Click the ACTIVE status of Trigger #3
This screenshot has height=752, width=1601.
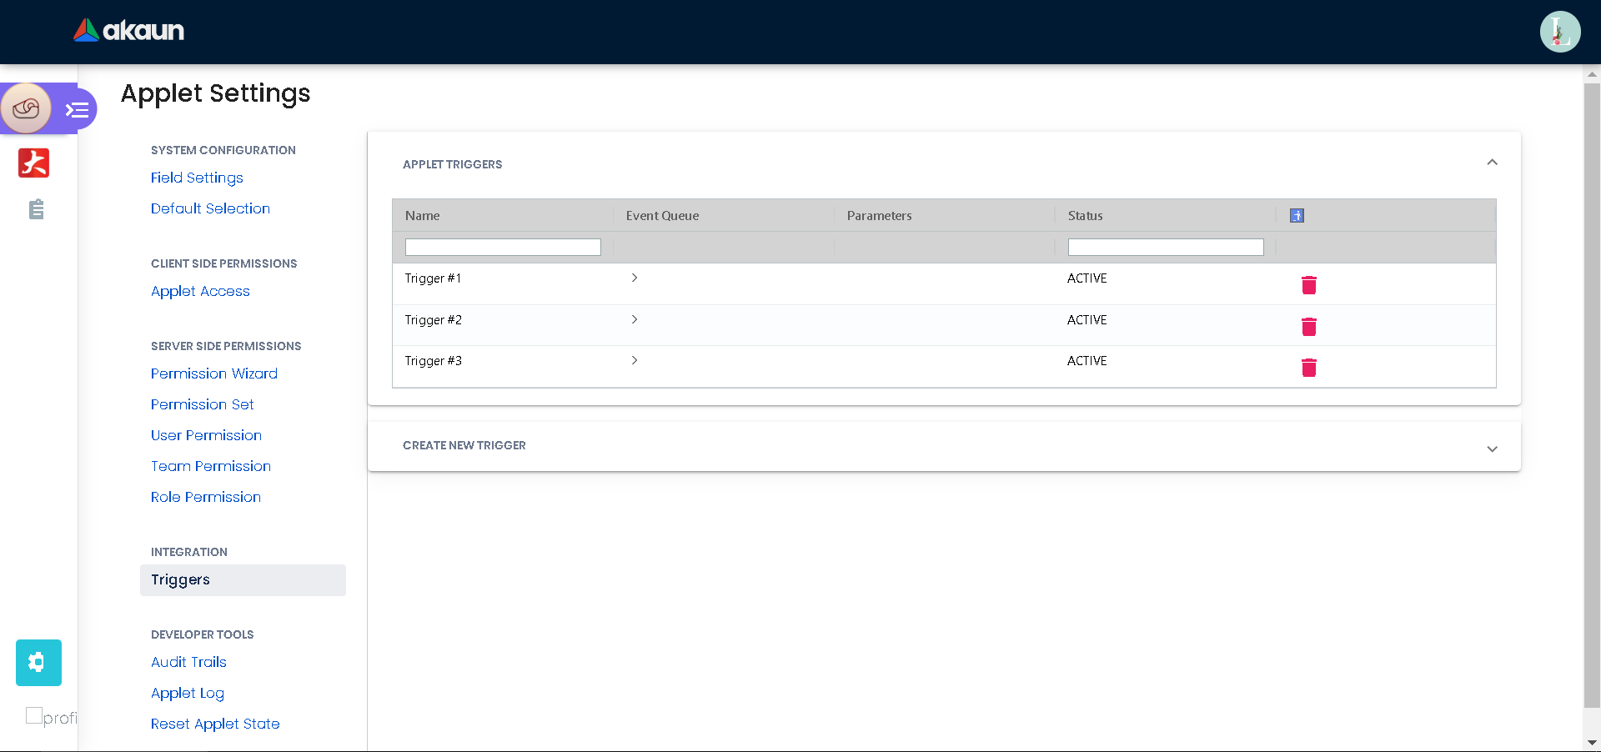pyautogui.click(x=1087, y=361)
